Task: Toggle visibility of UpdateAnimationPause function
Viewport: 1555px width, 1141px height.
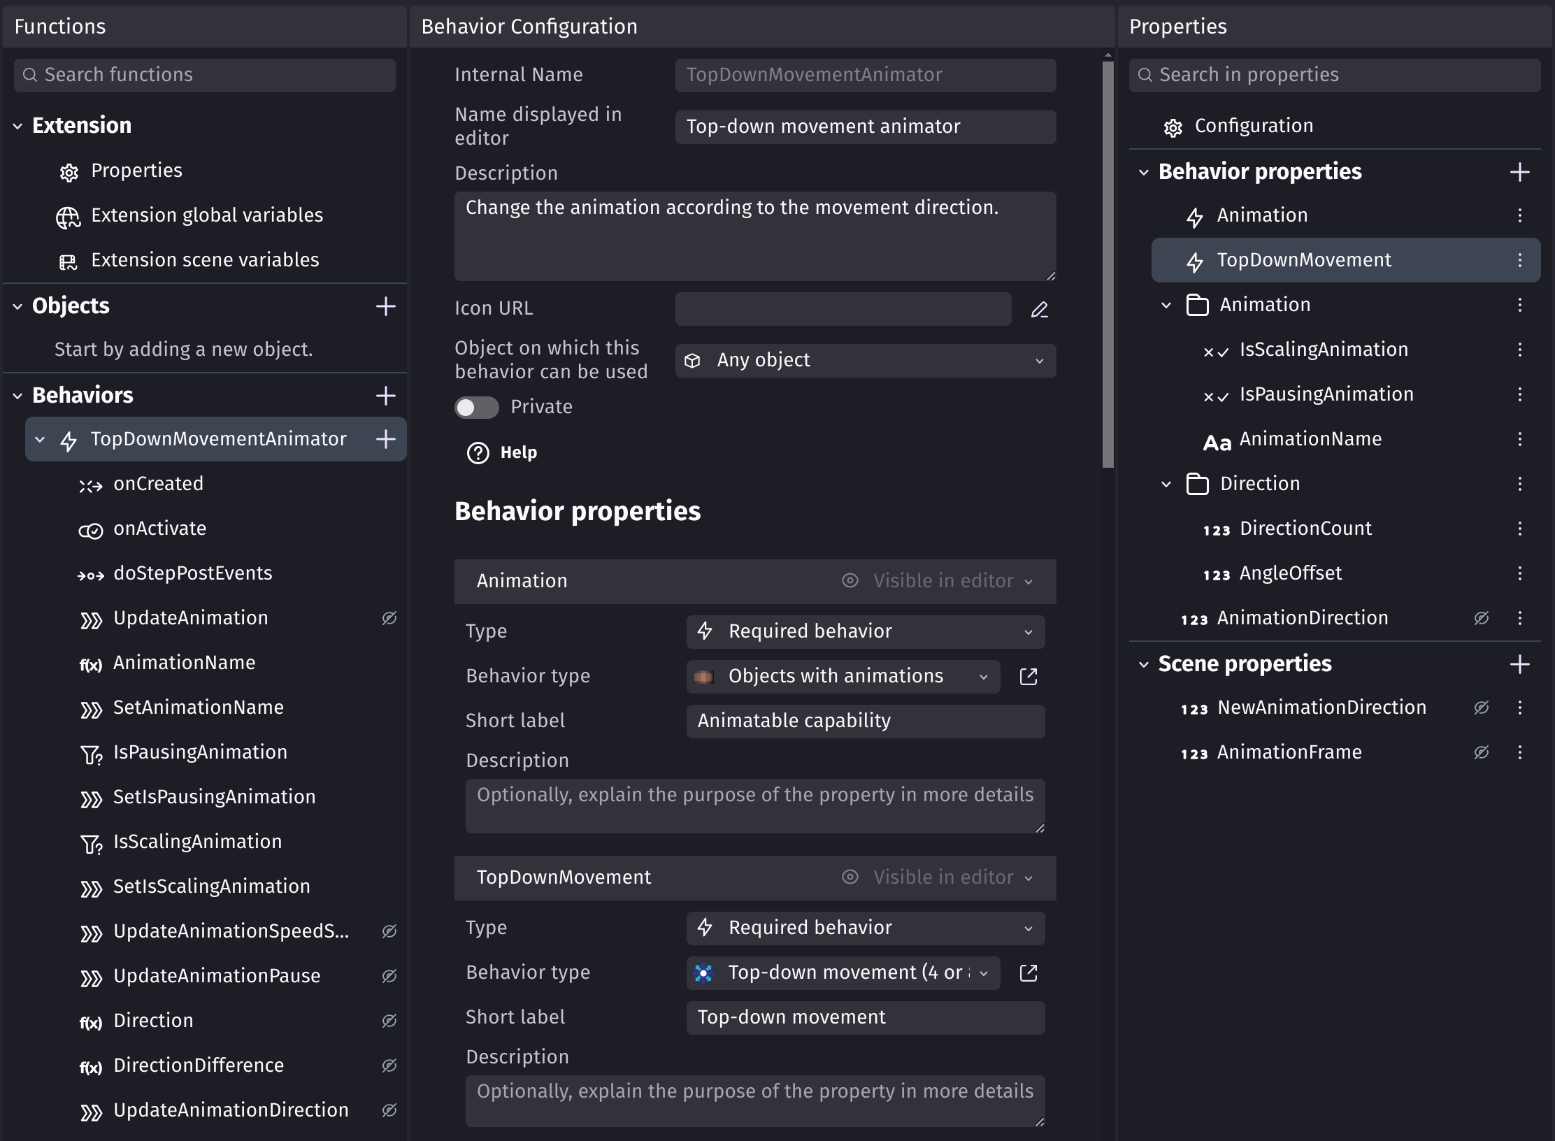Action: pyautogui.click(x=389, y=976)
